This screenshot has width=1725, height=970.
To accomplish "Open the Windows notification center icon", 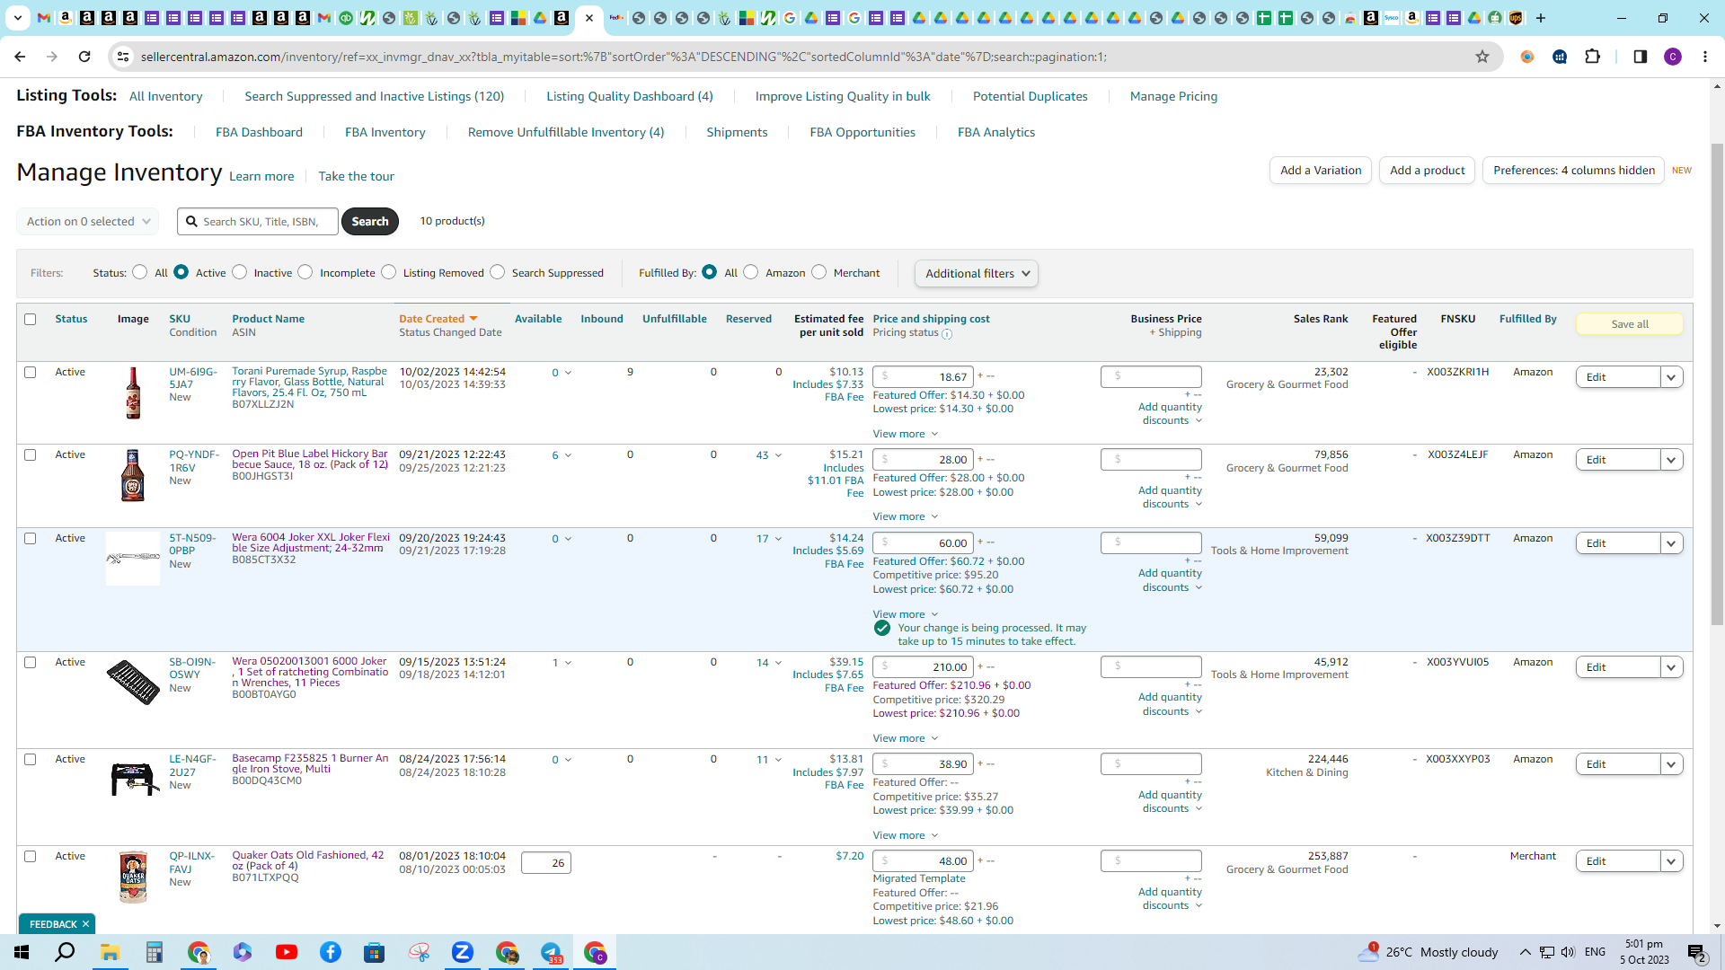I will tap(1696, 952).
